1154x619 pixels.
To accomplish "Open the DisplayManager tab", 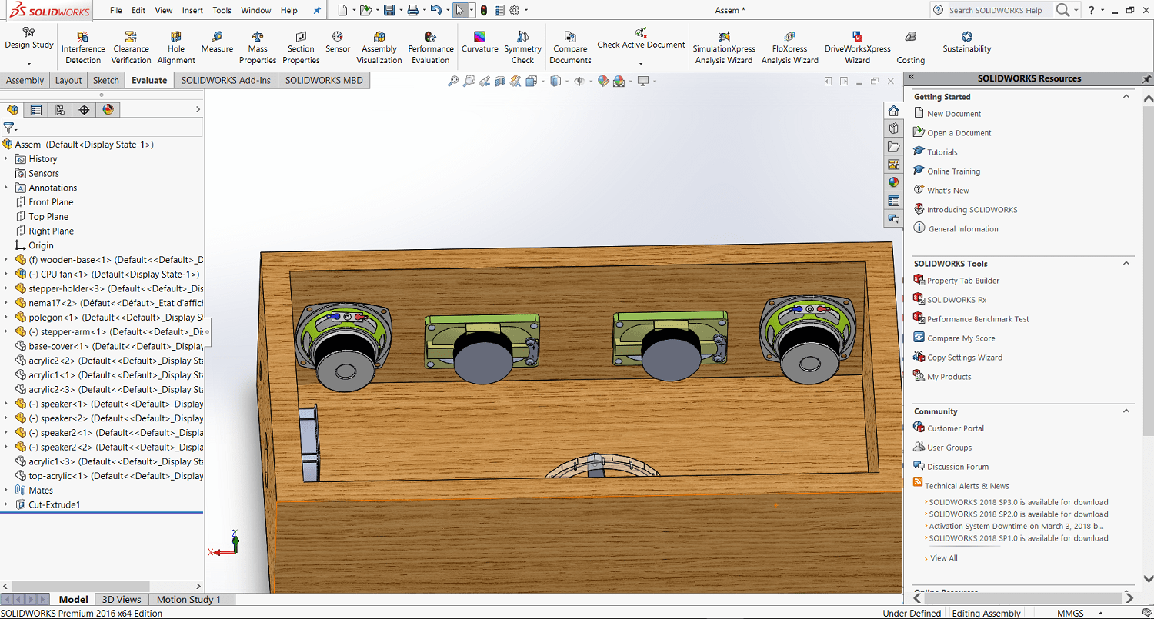I will pos(108,110).
